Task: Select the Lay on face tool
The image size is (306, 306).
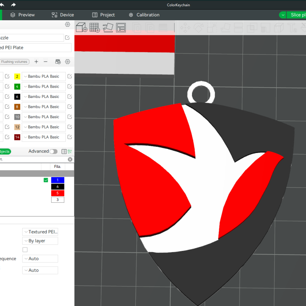Action: [x=225, y=28]
